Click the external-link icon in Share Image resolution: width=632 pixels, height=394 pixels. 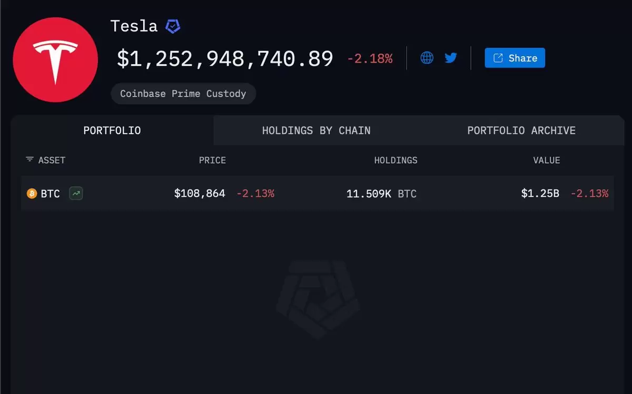click(498, 58)
